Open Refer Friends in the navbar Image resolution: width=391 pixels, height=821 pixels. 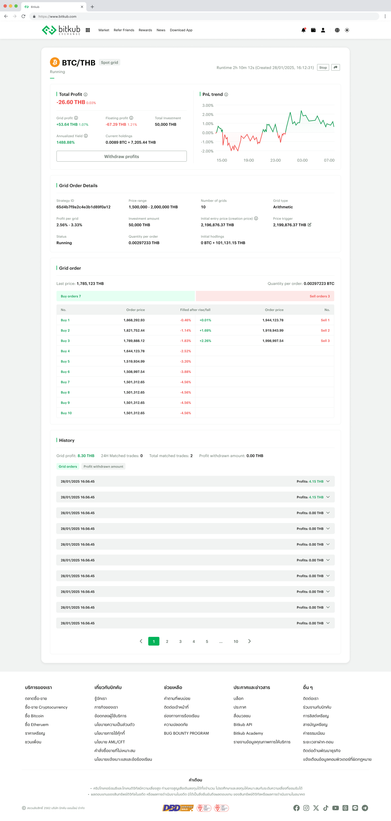coord(124,30)
